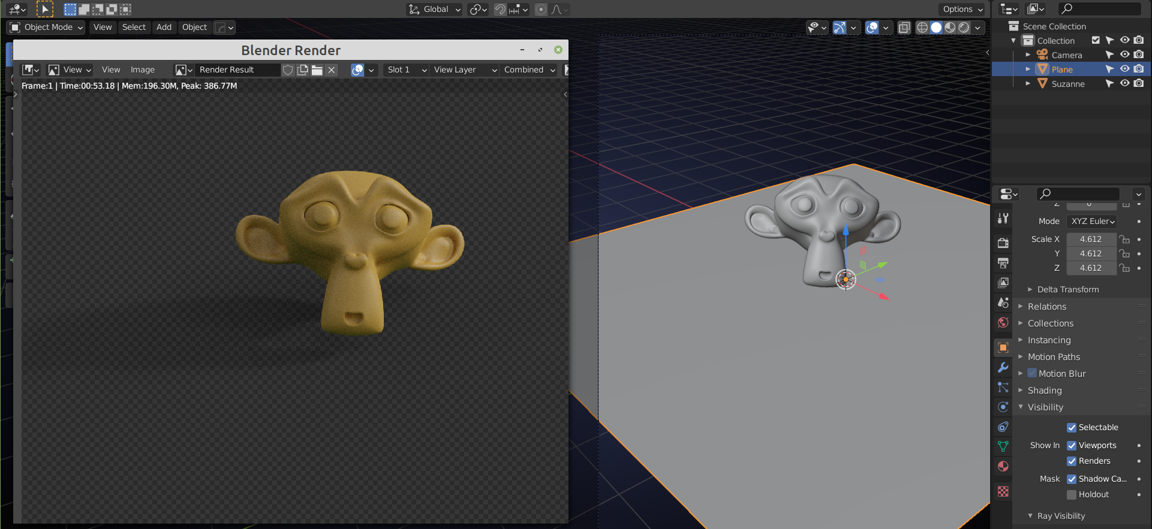This screenshot has height=529, width=1152.
Task: Open the Physics properties tab
Action: coord(1003,407)
